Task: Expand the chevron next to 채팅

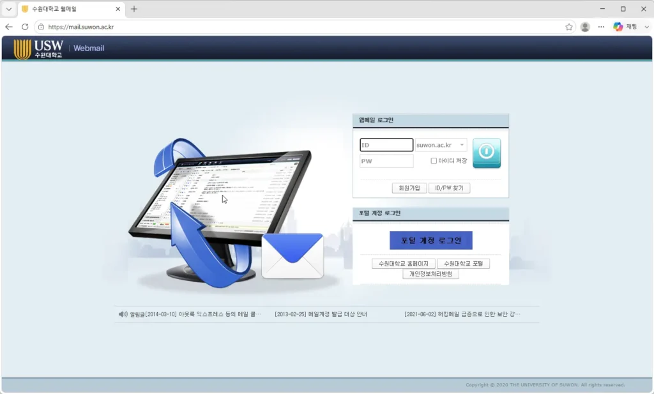Action: point(647,27)
